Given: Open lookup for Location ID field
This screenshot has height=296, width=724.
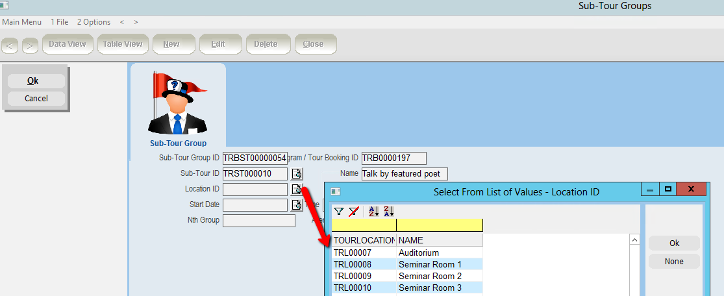Looking at the screenshot, I should pyautogui.click(x=297, y=190).
